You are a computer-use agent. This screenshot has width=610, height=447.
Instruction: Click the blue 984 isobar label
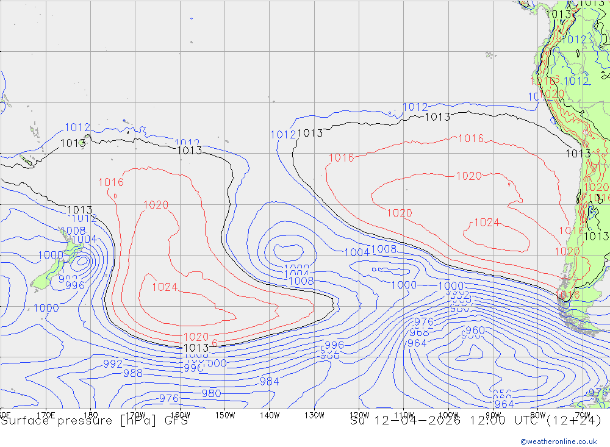[269, 382]
